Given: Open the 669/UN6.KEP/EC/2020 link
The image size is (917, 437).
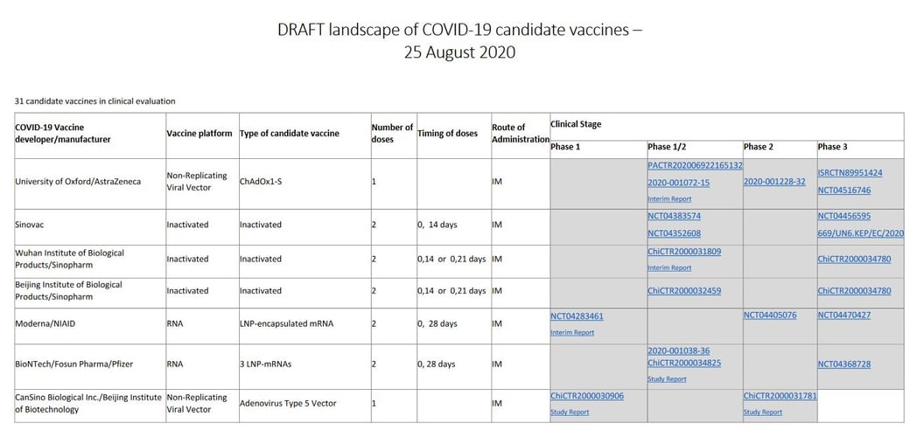Looking at the screenshot, I should coord(860,233).
